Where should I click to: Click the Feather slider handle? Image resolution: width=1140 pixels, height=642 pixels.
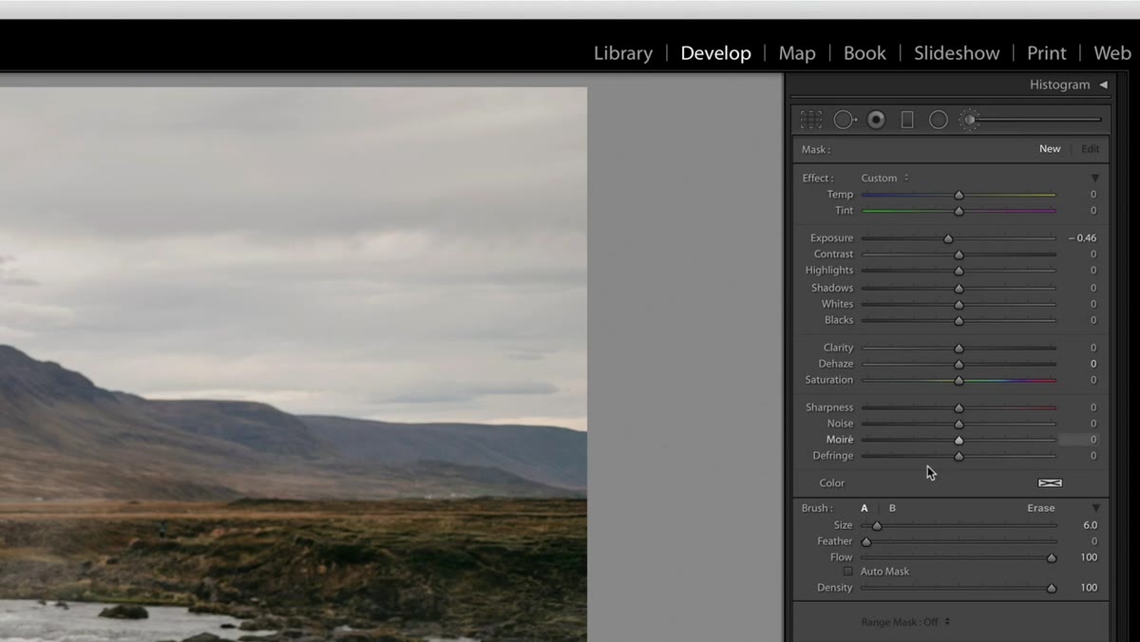[x=865, y=541]
